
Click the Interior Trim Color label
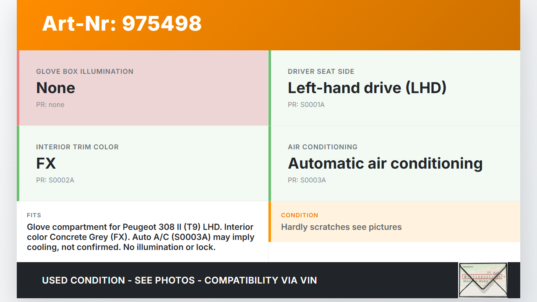(77, 147)
